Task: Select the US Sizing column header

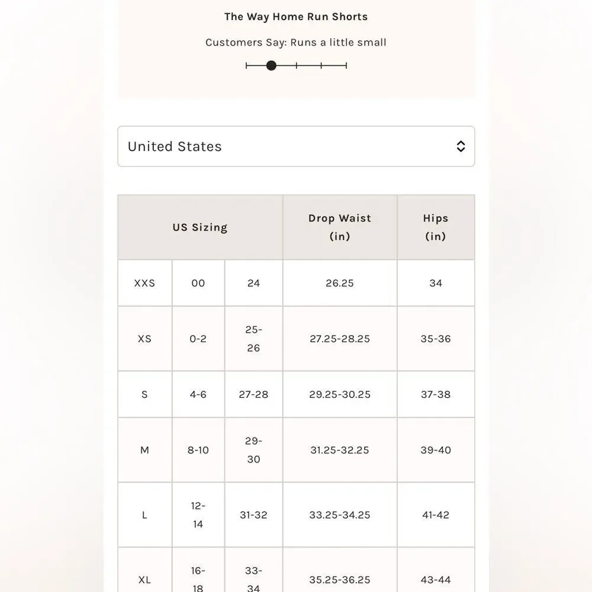Action: pos(200,227)
